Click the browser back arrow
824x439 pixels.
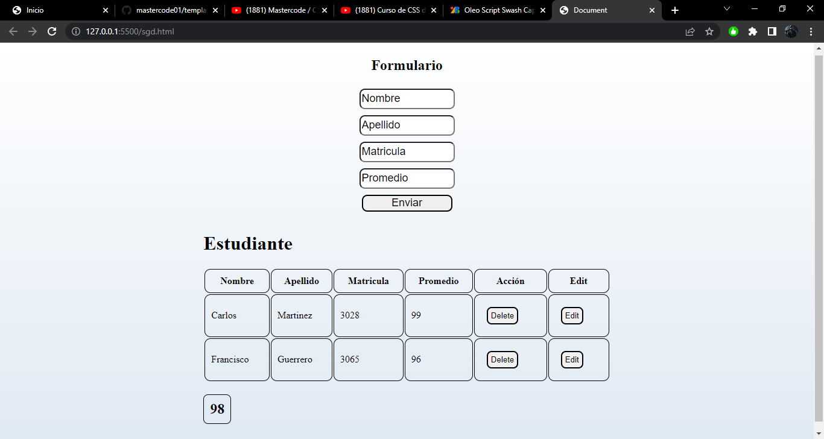(13, 31)
